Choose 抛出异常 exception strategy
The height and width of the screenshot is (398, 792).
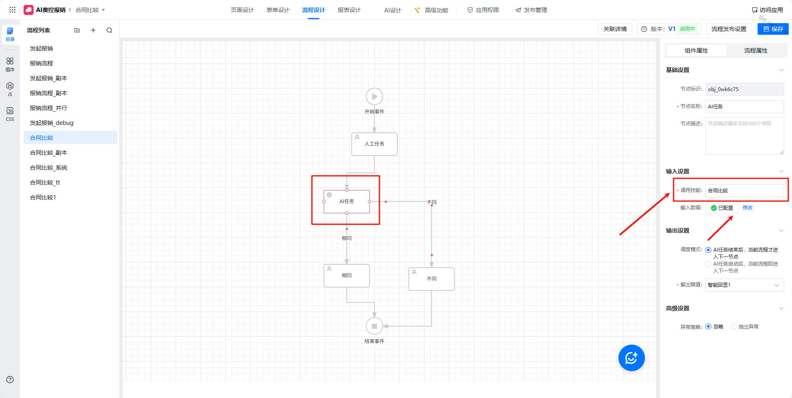[734, 327]
